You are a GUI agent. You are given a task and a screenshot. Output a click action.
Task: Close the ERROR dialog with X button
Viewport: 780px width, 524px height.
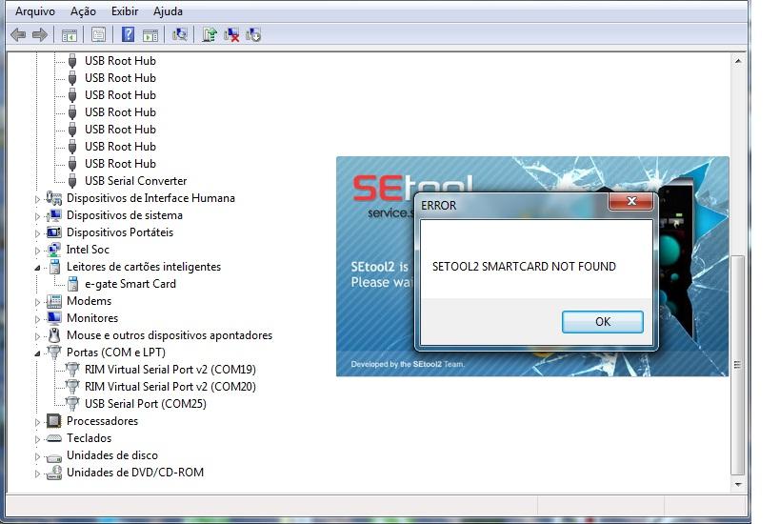coord(630,201)
